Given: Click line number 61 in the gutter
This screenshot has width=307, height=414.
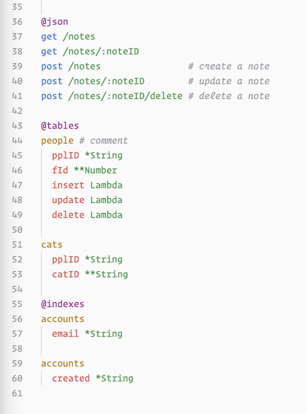Looking at the screenshot, I should coord(17,393).
